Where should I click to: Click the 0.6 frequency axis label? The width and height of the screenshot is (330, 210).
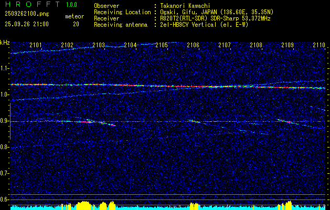(5, 199)
